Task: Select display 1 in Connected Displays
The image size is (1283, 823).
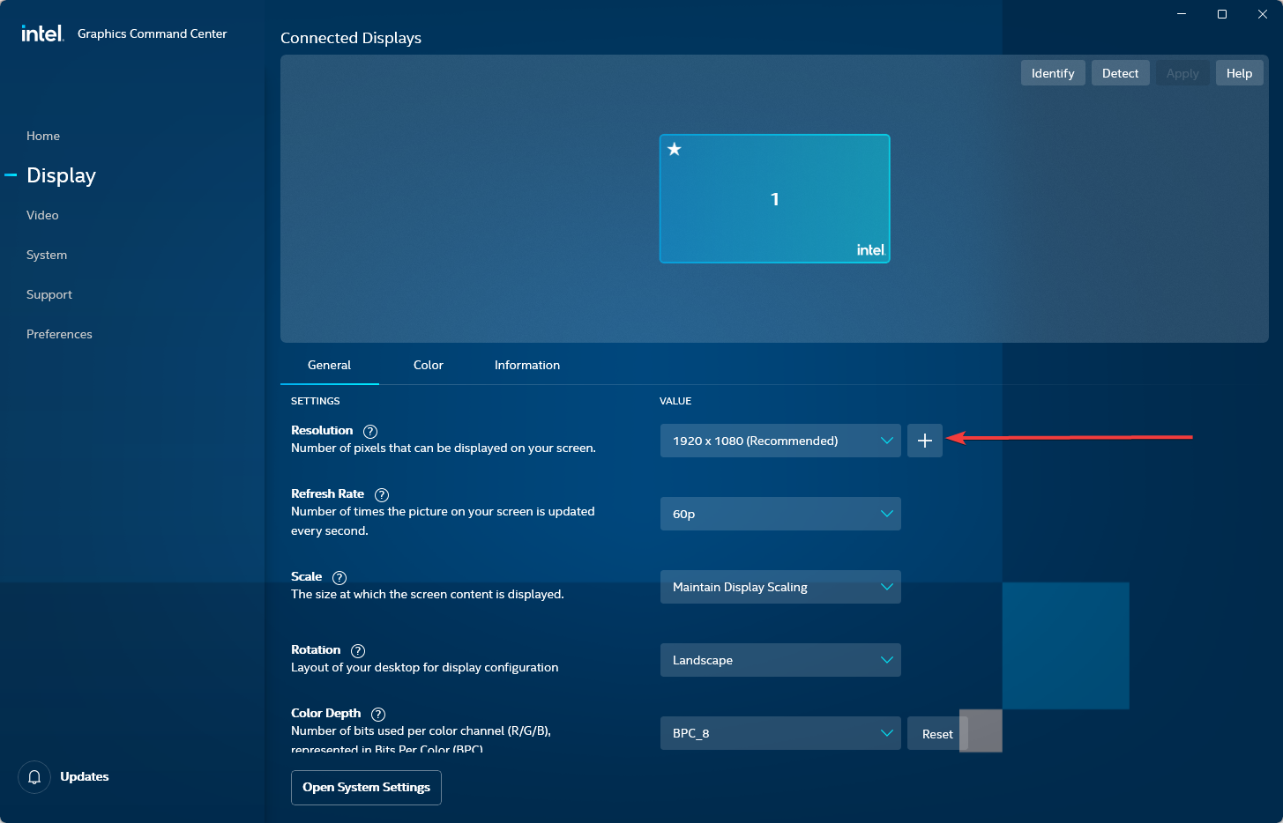Action: (774, 199)
